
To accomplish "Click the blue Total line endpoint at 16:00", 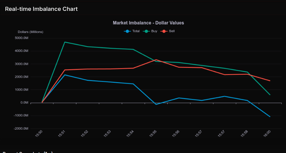I will [x=270, y=117].
